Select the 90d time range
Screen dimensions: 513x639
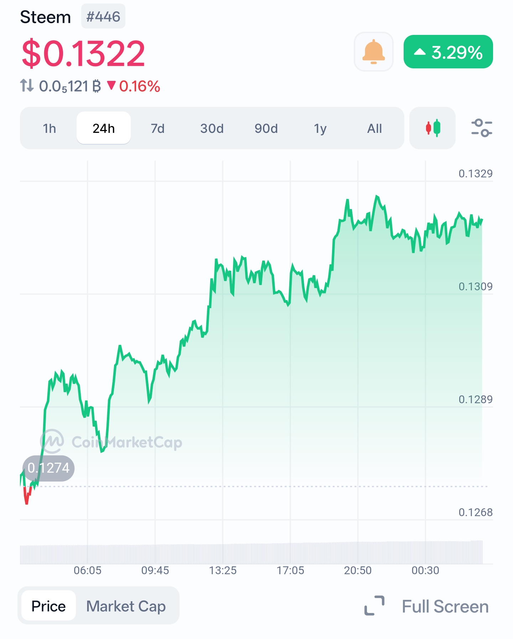click(266, 128)
